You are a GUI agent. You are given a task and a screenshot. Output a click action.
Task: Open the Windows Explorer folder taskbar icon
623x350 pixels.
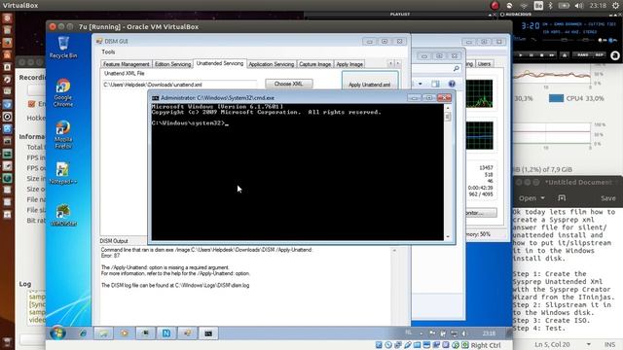(x=104, y=333)
